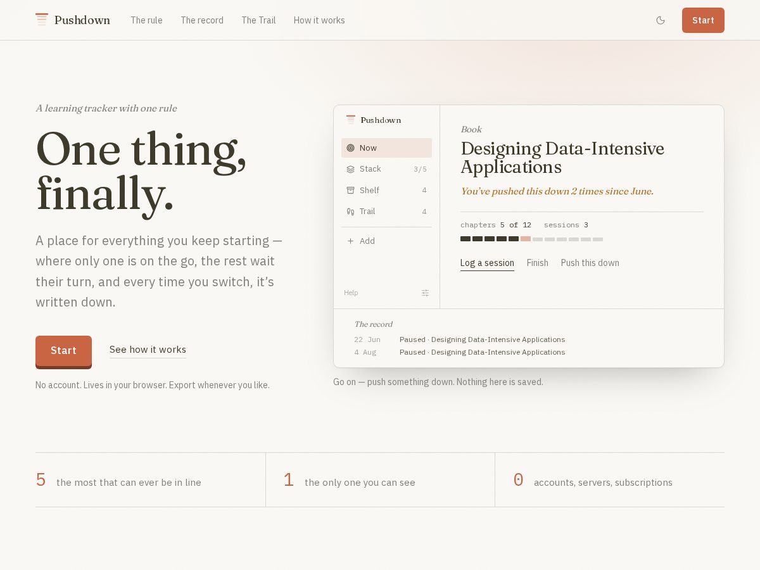This screenshot has height=570, width=760.
Task: Click the Add label in sidebar
Action: 367,241
